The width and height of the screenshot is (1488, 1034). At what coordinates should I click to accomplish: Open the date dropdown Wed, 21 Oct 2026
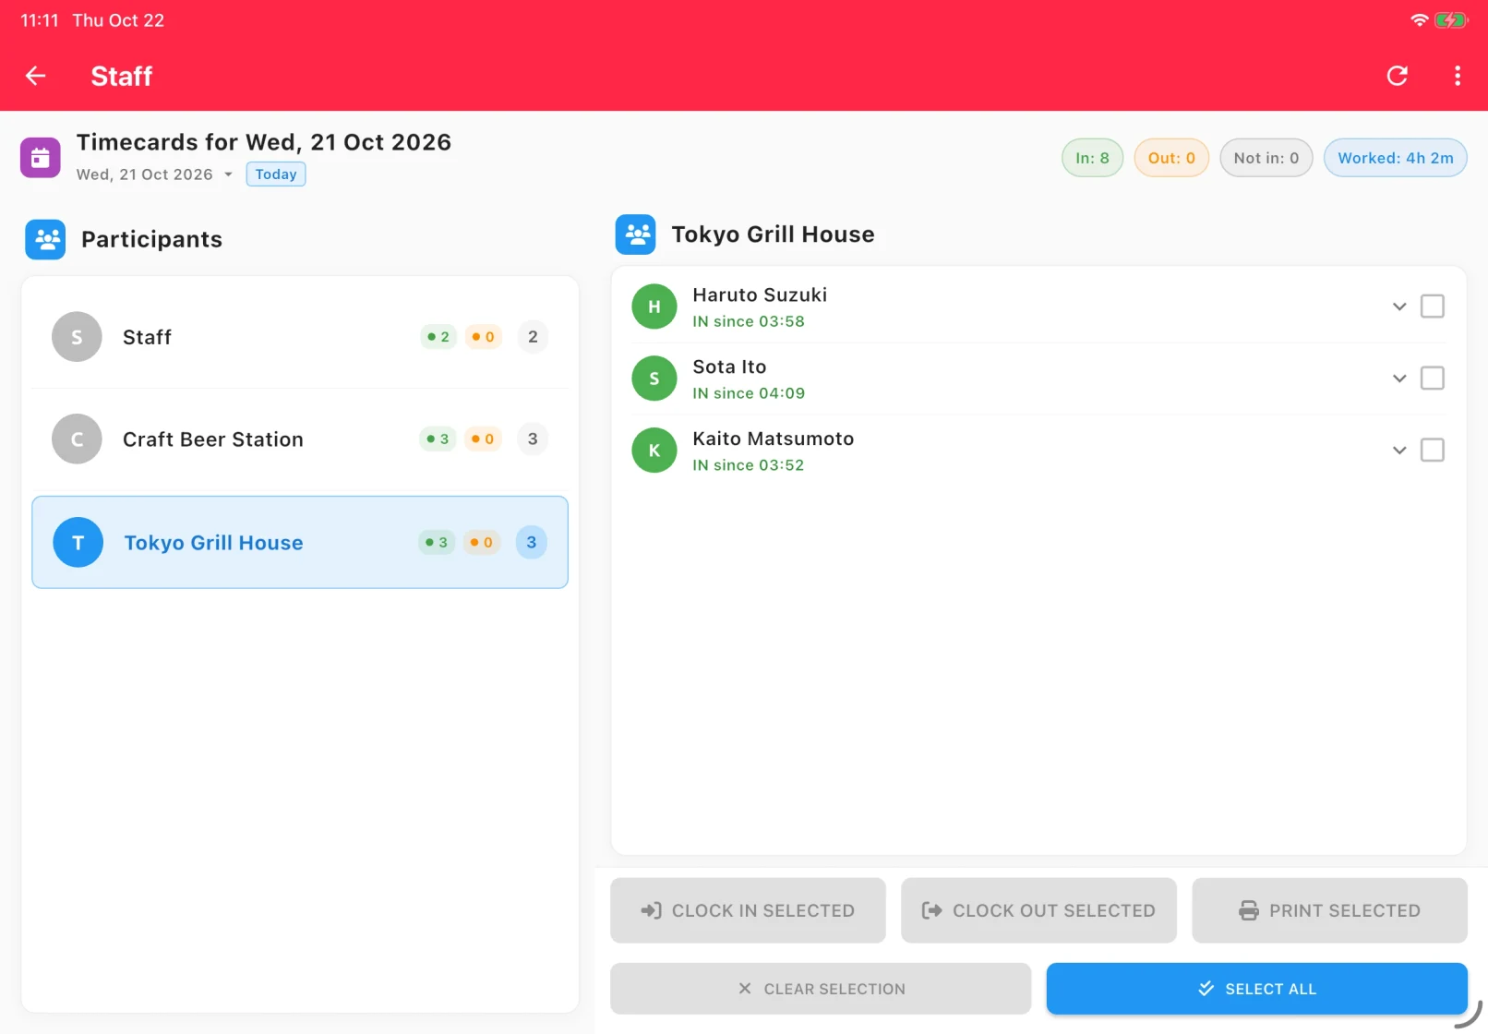[154, 174]
